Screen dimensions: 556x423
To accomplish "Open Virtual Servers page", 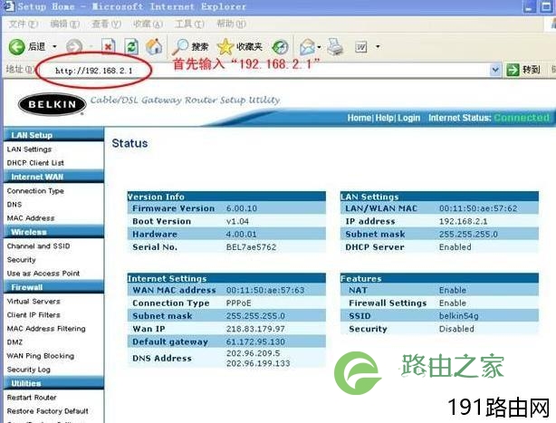I will [34, 301].
